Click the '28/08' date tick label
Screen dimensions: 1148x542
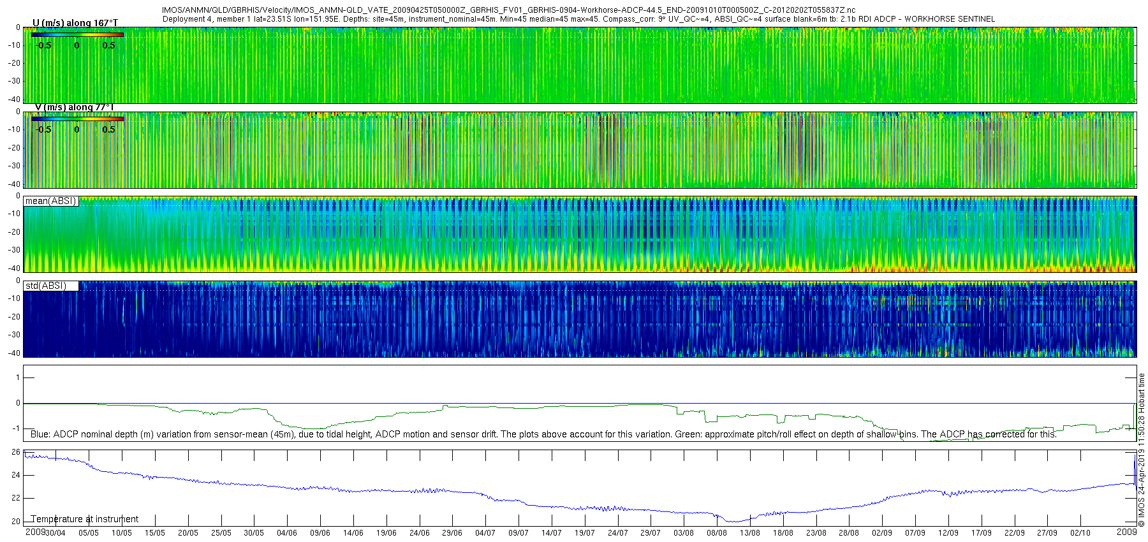pyautogui.click(x=849, y=533)
